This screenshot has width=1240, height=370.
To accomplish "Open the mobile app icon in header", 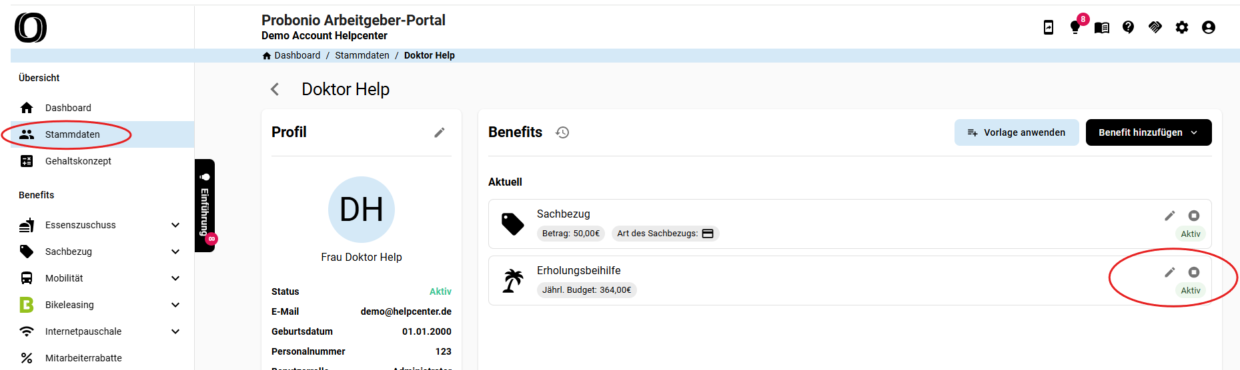I will tap(1049, 27).
